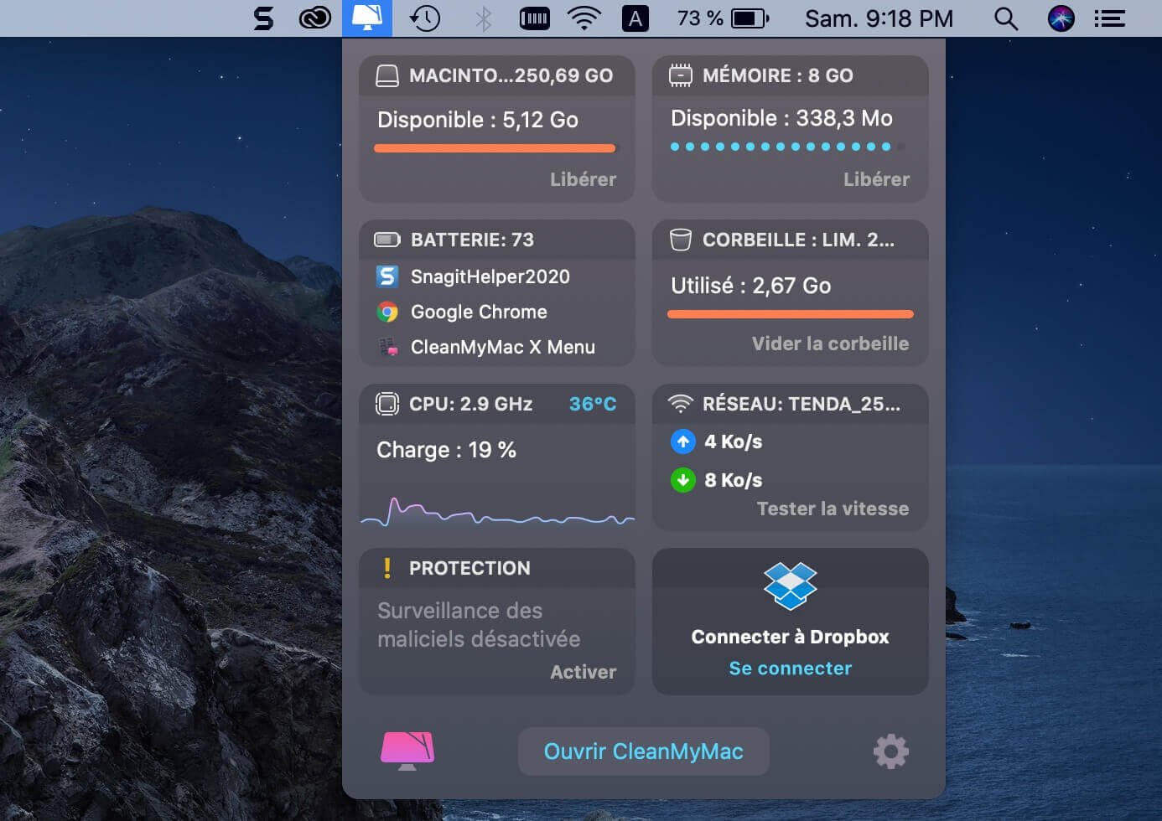Image resolution: width=1162 pixels, height=821 pixels.
Task: Click Charge : 19 % text
Action: point(446,450)
